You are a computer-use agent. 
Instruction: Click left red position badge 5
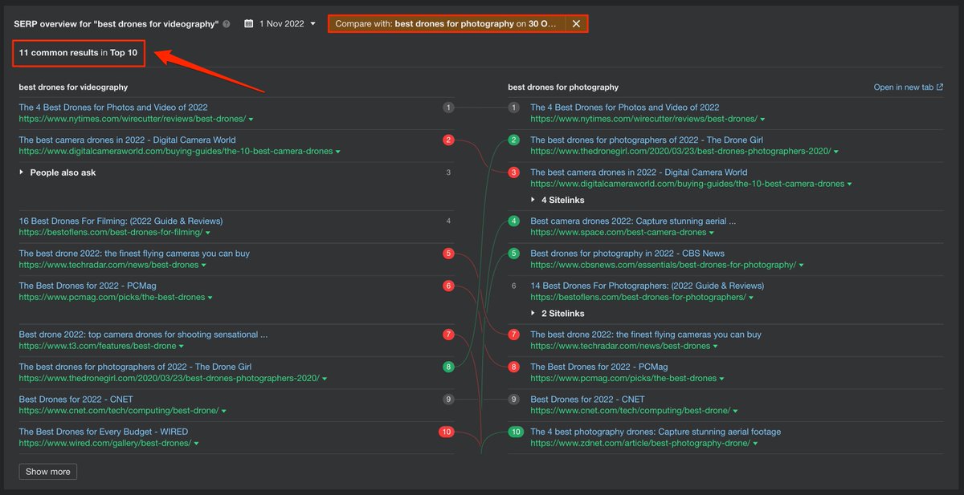[448, 254]
